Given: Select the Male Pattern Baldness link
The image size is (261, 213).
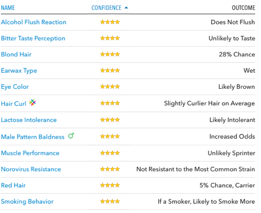Looking at the screenshot, I should [33, 137].
